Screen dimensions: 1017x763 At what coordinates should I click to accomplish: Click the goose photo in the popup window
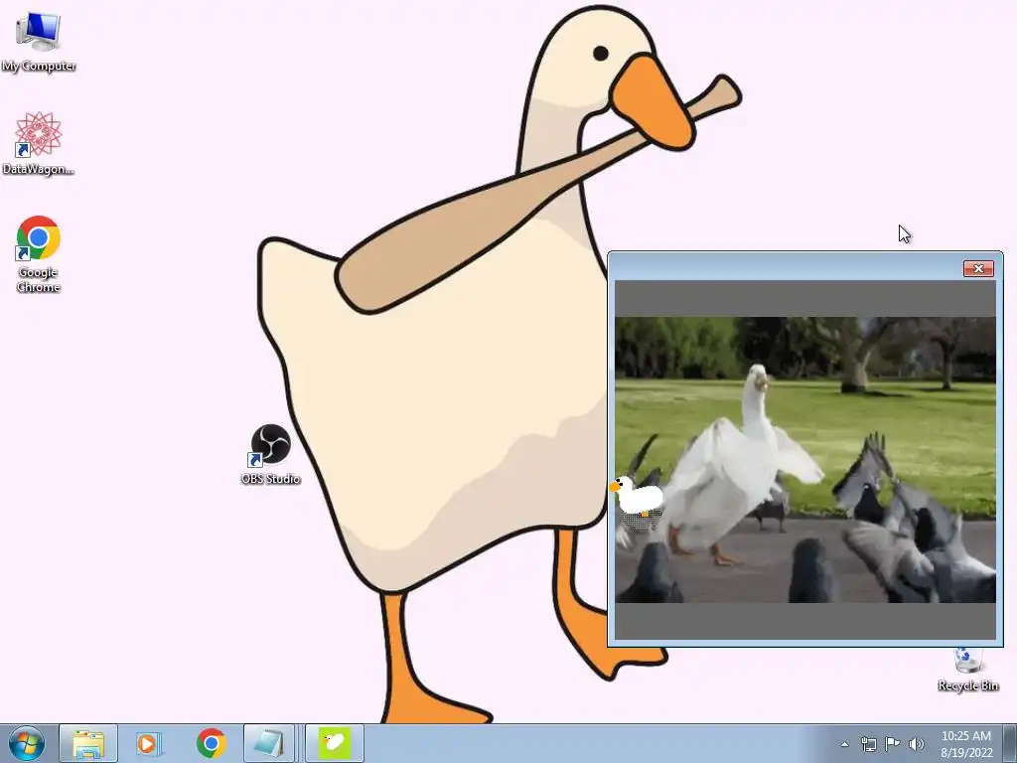tap(804, 459)
